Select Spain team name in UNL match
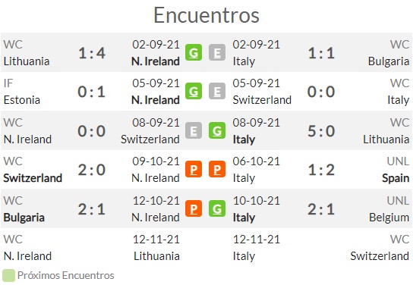This screenshot has height=285, width=413. (396, 178)
